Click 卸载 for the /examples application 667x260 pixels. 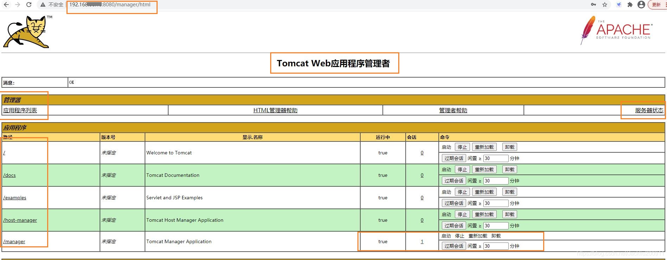[510, 192]
